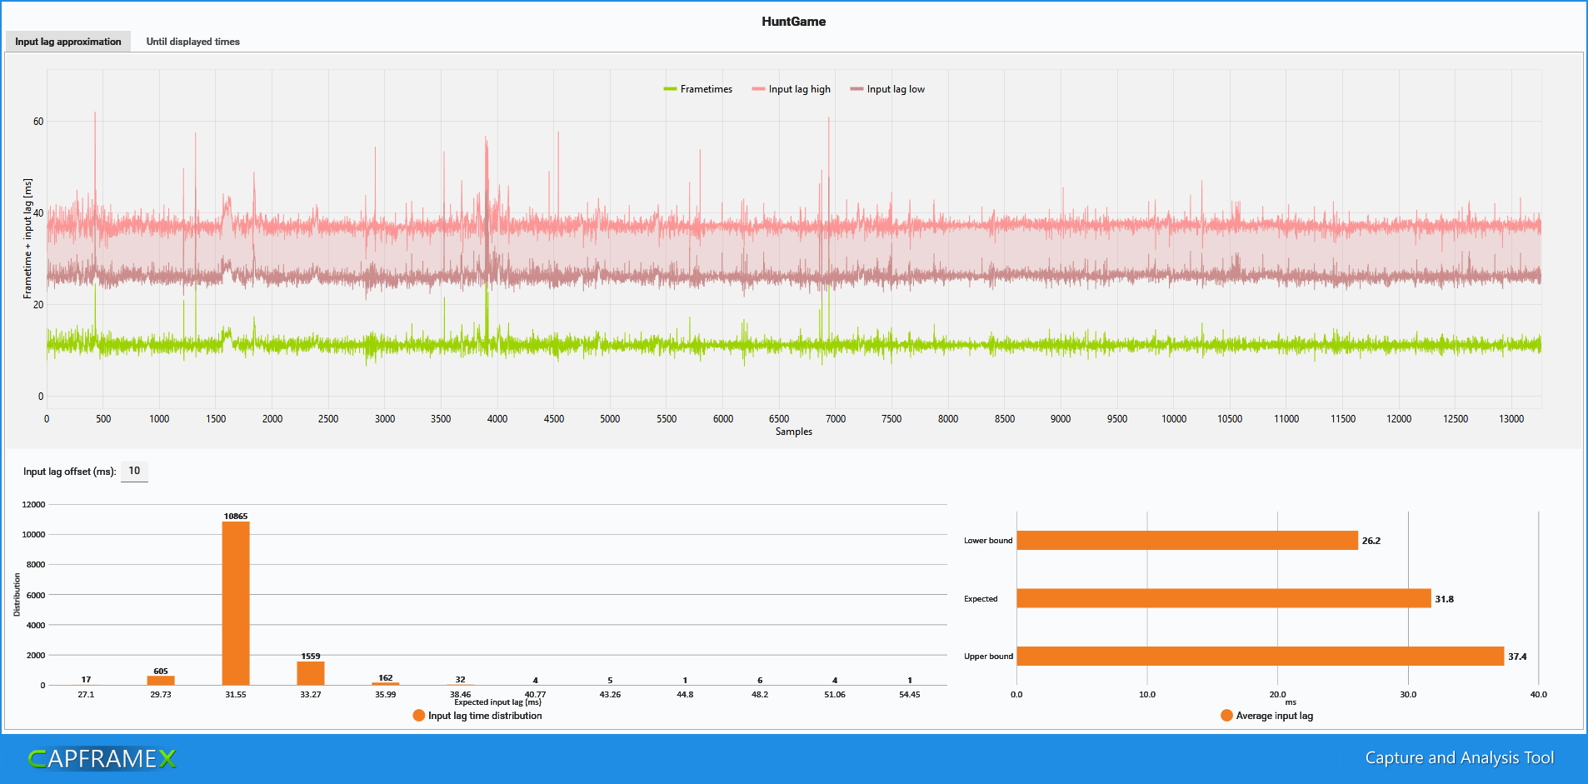This screenshot has width=1588, height=784.
Task: Toggle the Input lag high legend entry
Action: pos(792,89)
